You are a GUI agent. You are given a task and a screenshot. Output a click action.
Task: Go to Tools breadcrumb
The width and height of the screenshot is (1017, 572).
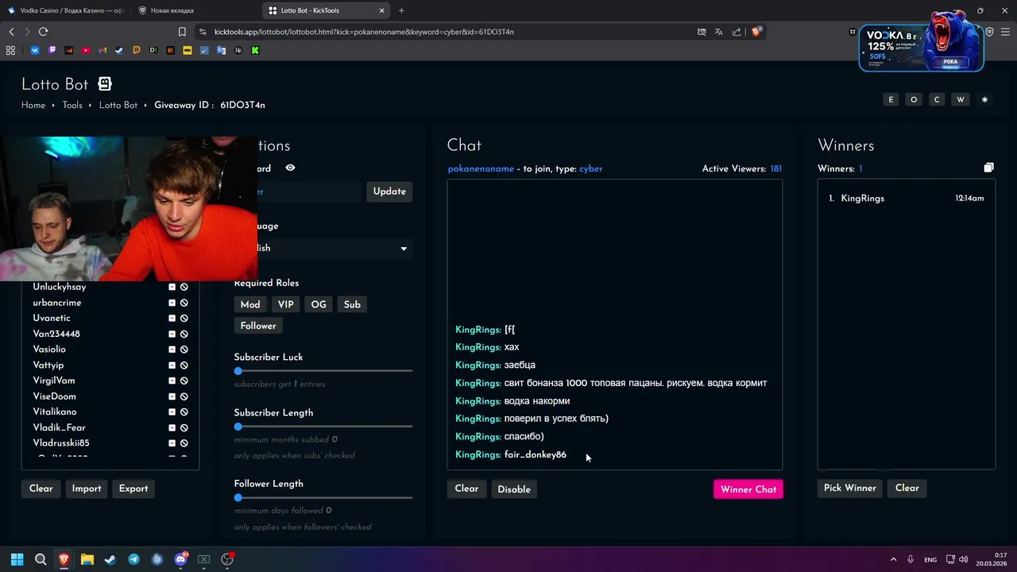click(72, 105)
